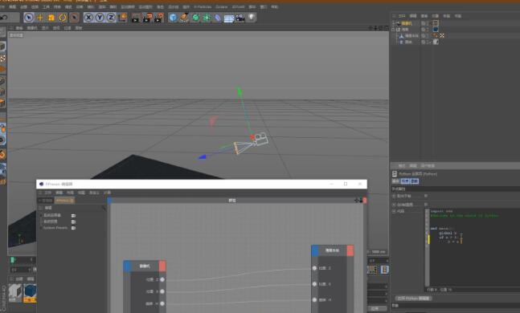The height and width of the screenshot is (313, 520).
Task: Toggle first checkbox in Python tag properties
Action: click(x=426, y=196)
